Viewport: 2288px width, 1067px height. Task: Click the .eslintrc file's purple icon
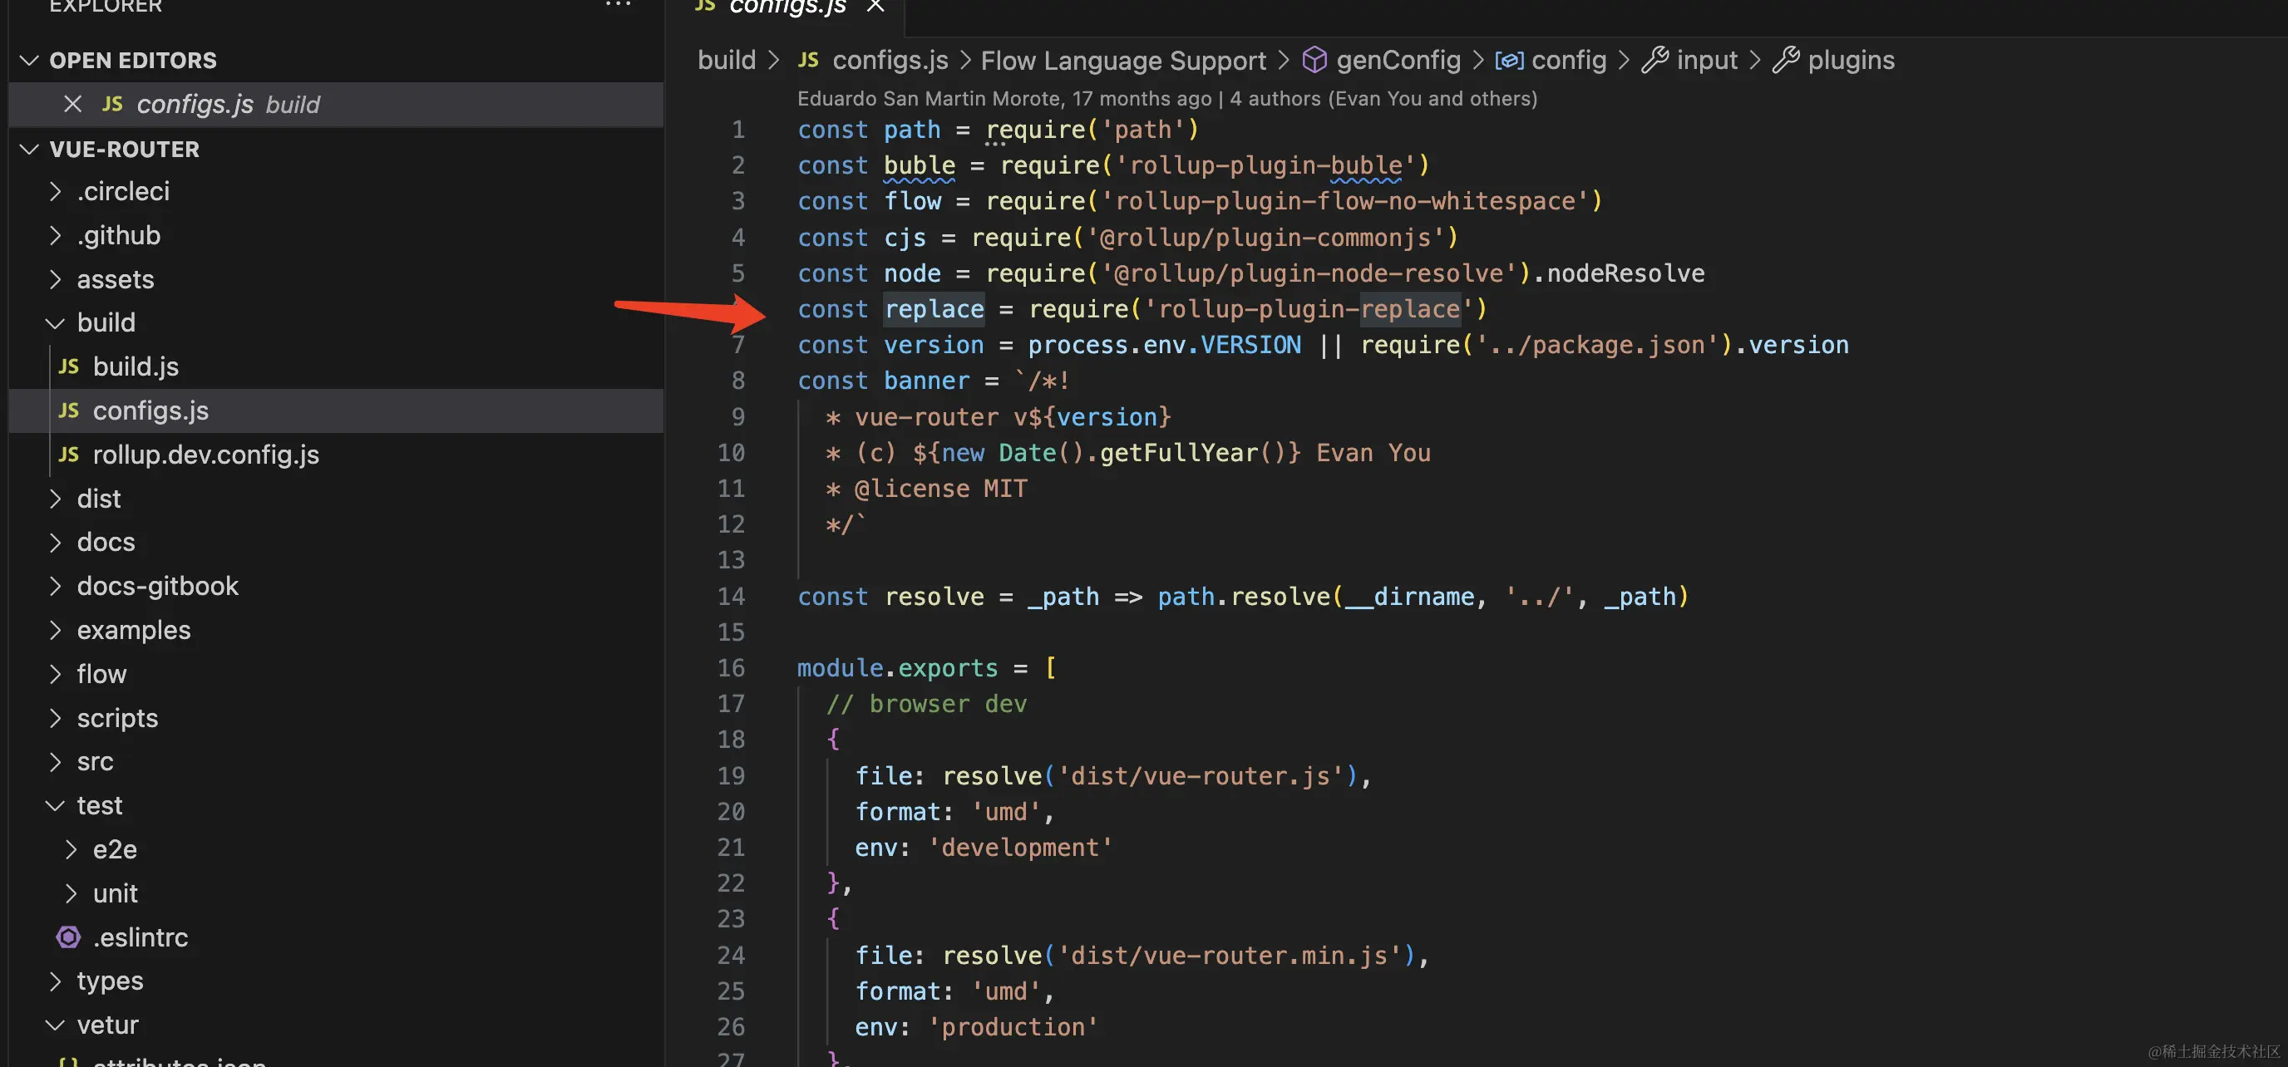coord(68,937)
